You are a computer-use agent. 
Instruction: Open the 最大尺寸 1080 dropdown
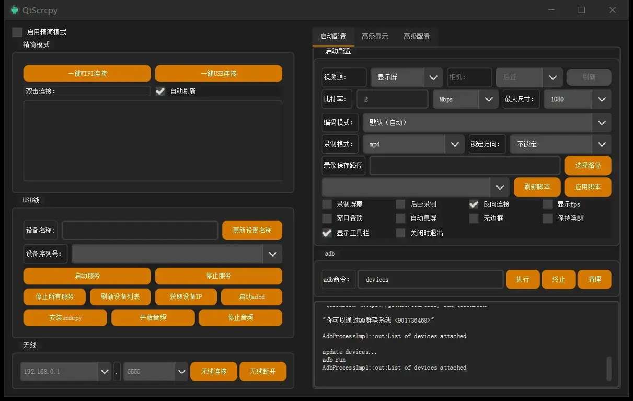click(x=578, y=99)
